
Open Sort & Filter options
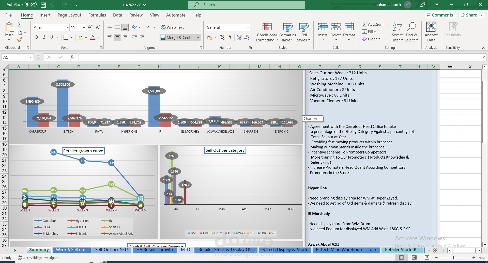[x=397, y=32]
